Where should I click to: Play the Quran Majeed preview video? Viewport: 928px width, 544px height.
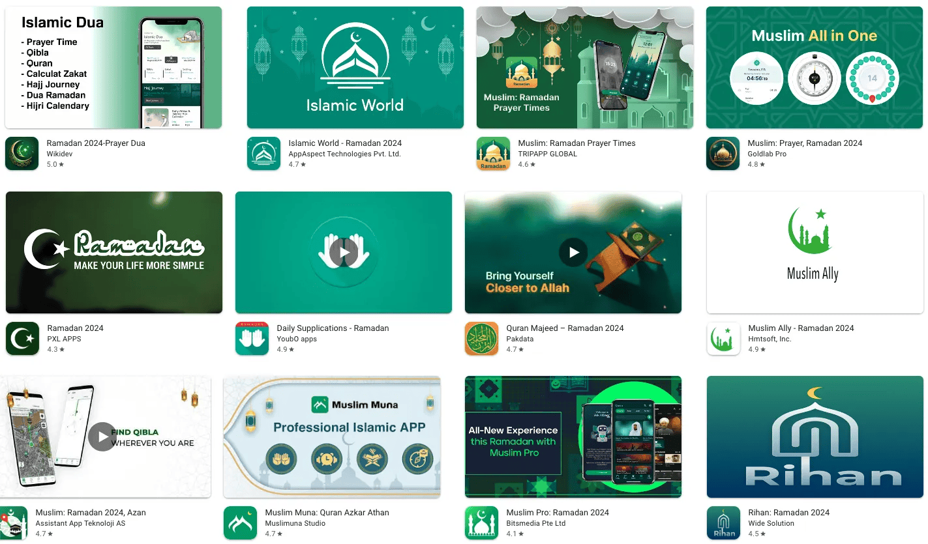pyautogui.click(x=573, y=252)
